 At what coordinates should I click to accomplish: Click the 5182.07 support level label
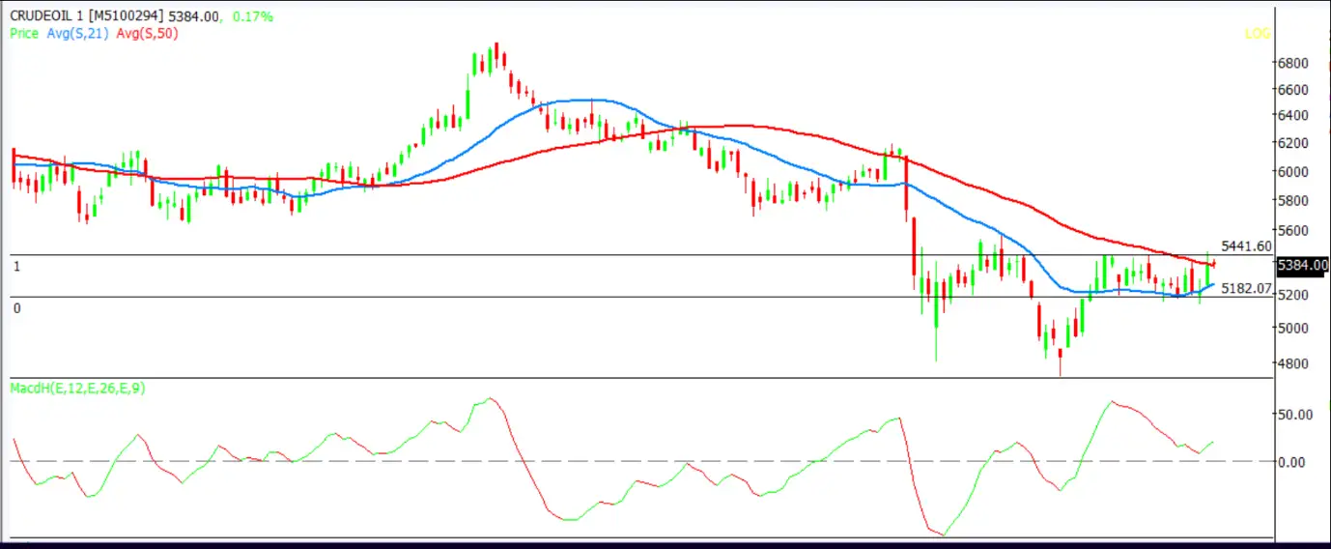point(1246,288)
